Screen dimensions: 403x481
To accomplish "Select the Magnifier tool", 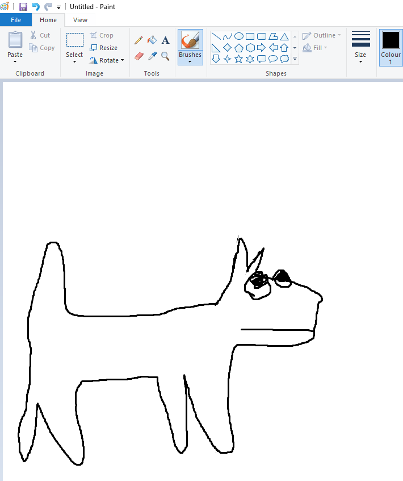I will pyautogui.click(x=165, y=56).
